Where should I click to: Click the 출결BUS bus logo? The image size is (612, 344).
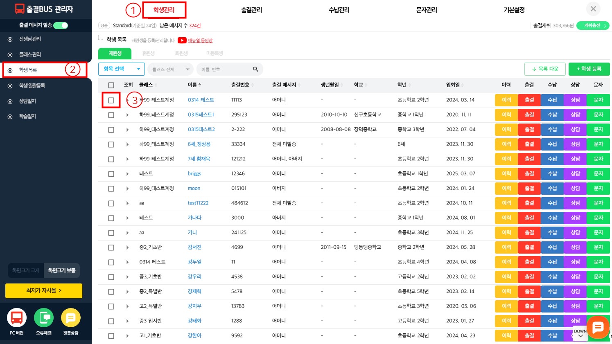click(20, 9)
